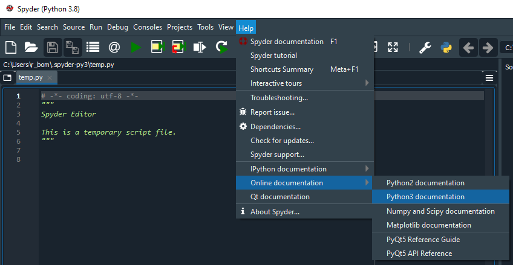
Task: Click line 1 coding comment in editor
Action: tap(90, 96)
